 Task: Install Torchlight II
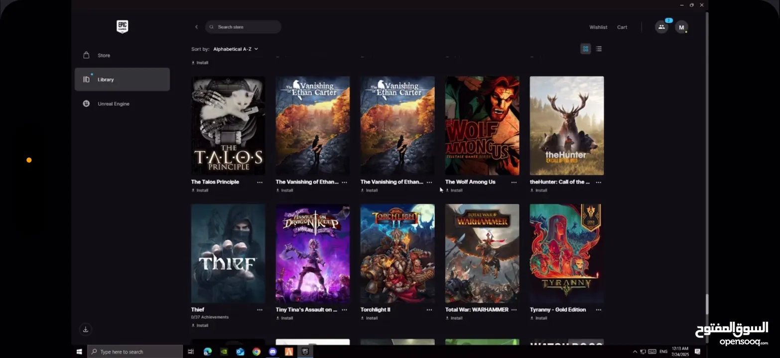369,318
